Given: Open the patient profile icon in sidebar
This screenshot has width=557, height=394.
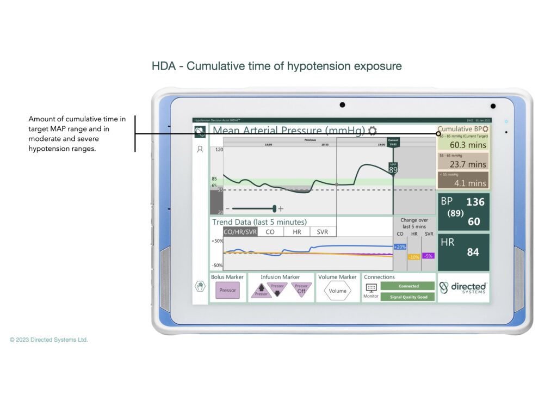Looking at the screenshot, I should point(200,149).
